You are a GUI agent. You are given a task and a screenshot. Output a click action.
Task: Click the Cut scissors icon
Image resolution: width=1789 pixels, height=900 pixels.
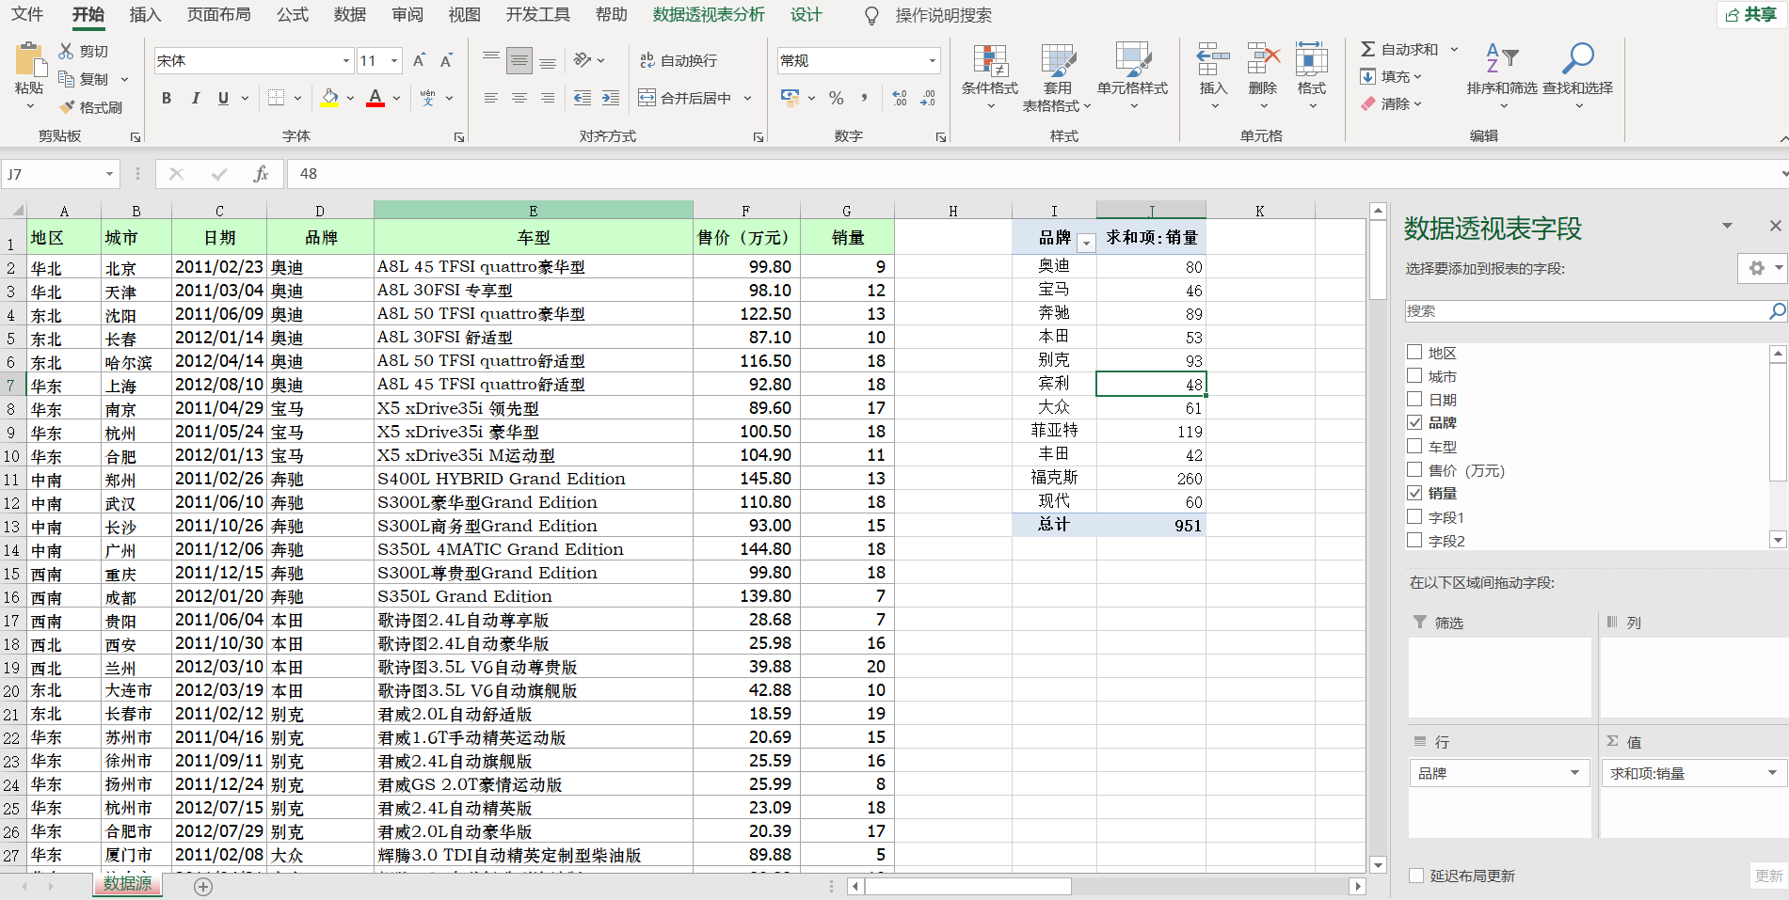coord(66,51)
